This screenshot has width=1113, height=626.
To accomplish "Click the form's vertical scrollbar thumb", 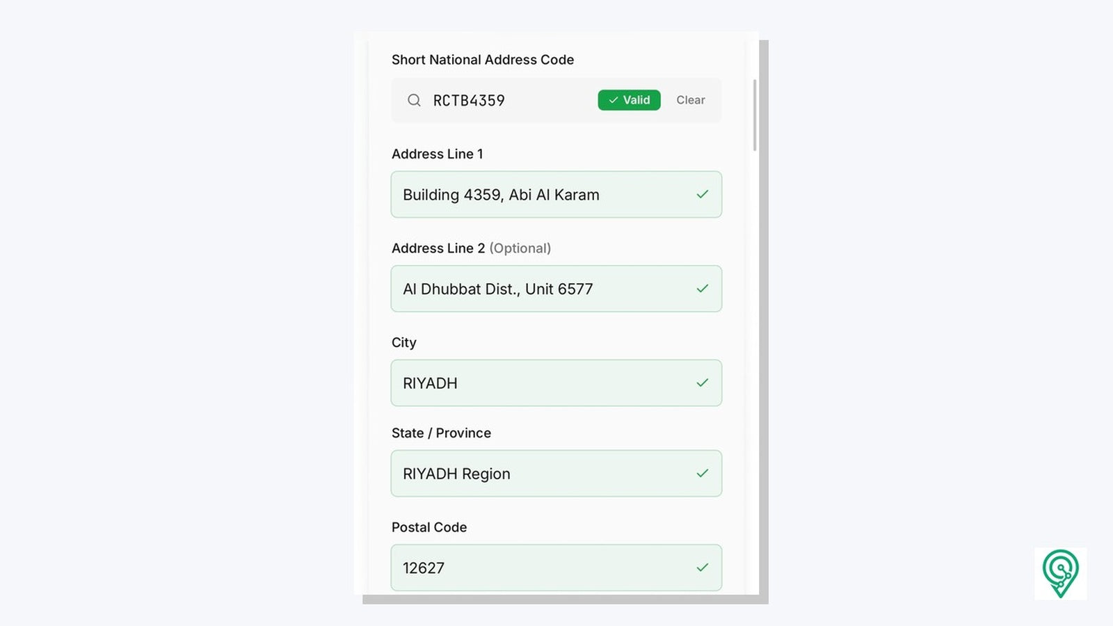I will [755, 115].
